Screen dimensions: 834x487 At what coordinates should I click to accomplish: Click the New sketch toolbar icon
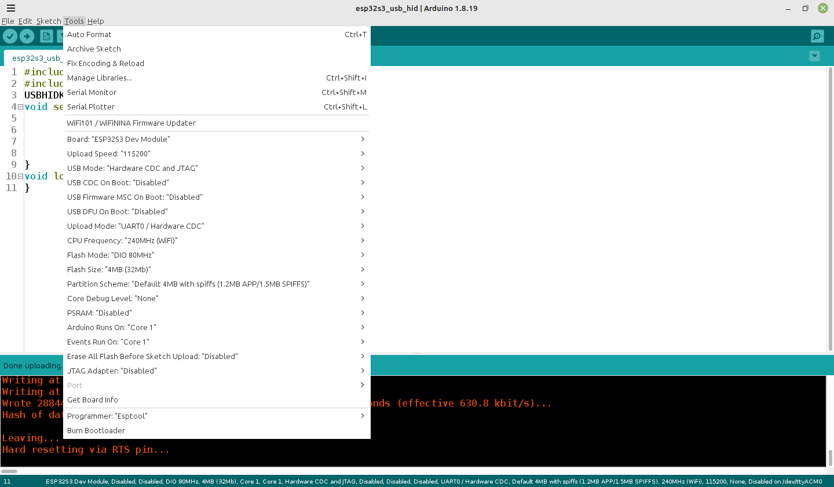46,36
